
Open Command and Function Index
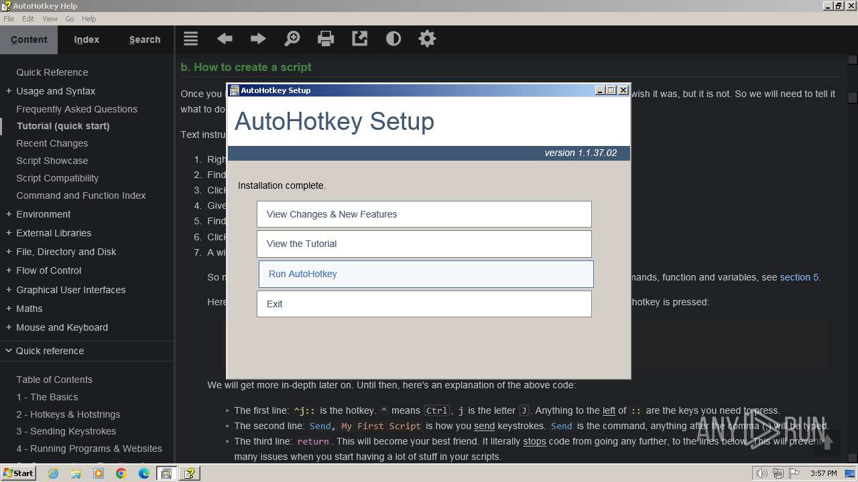(x=81, y=195)
